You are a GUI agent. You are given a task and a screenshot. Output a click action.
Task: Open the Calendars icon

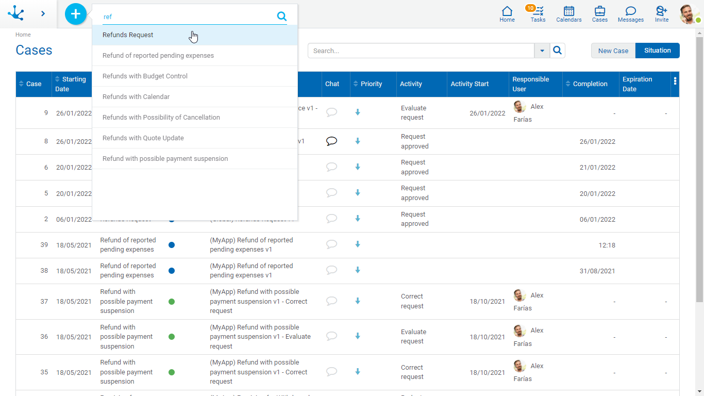pos(568,14)
